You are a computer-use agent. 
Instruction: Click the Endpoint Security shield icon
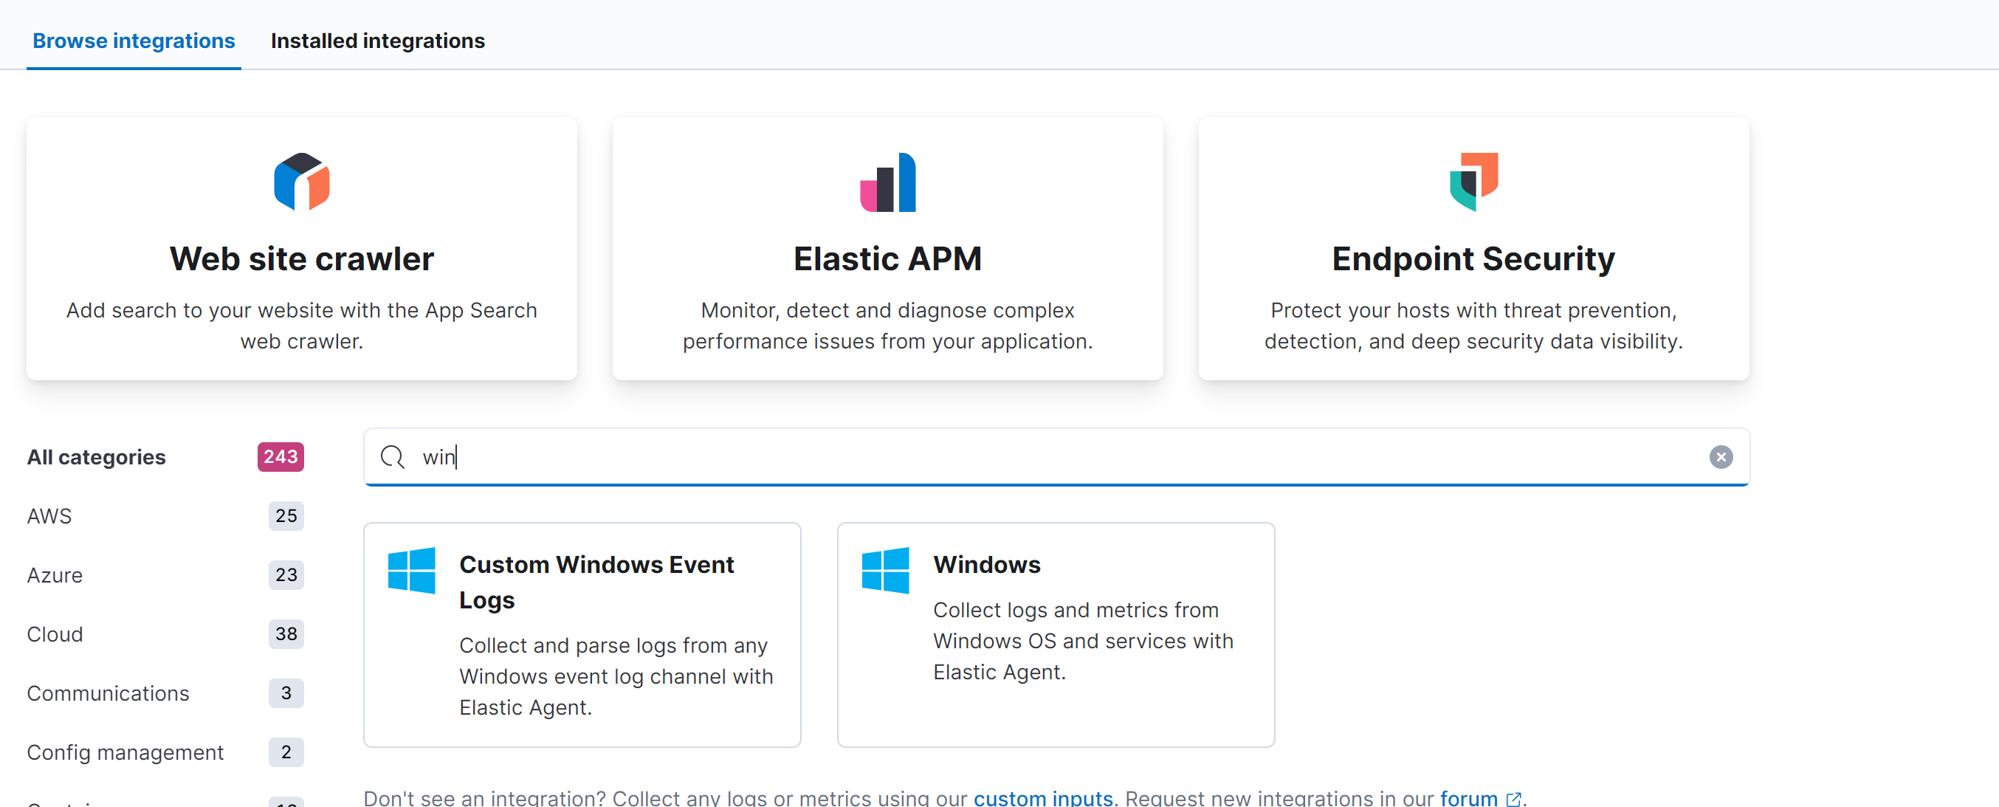pyautogui.click(x=1473, y=182)
